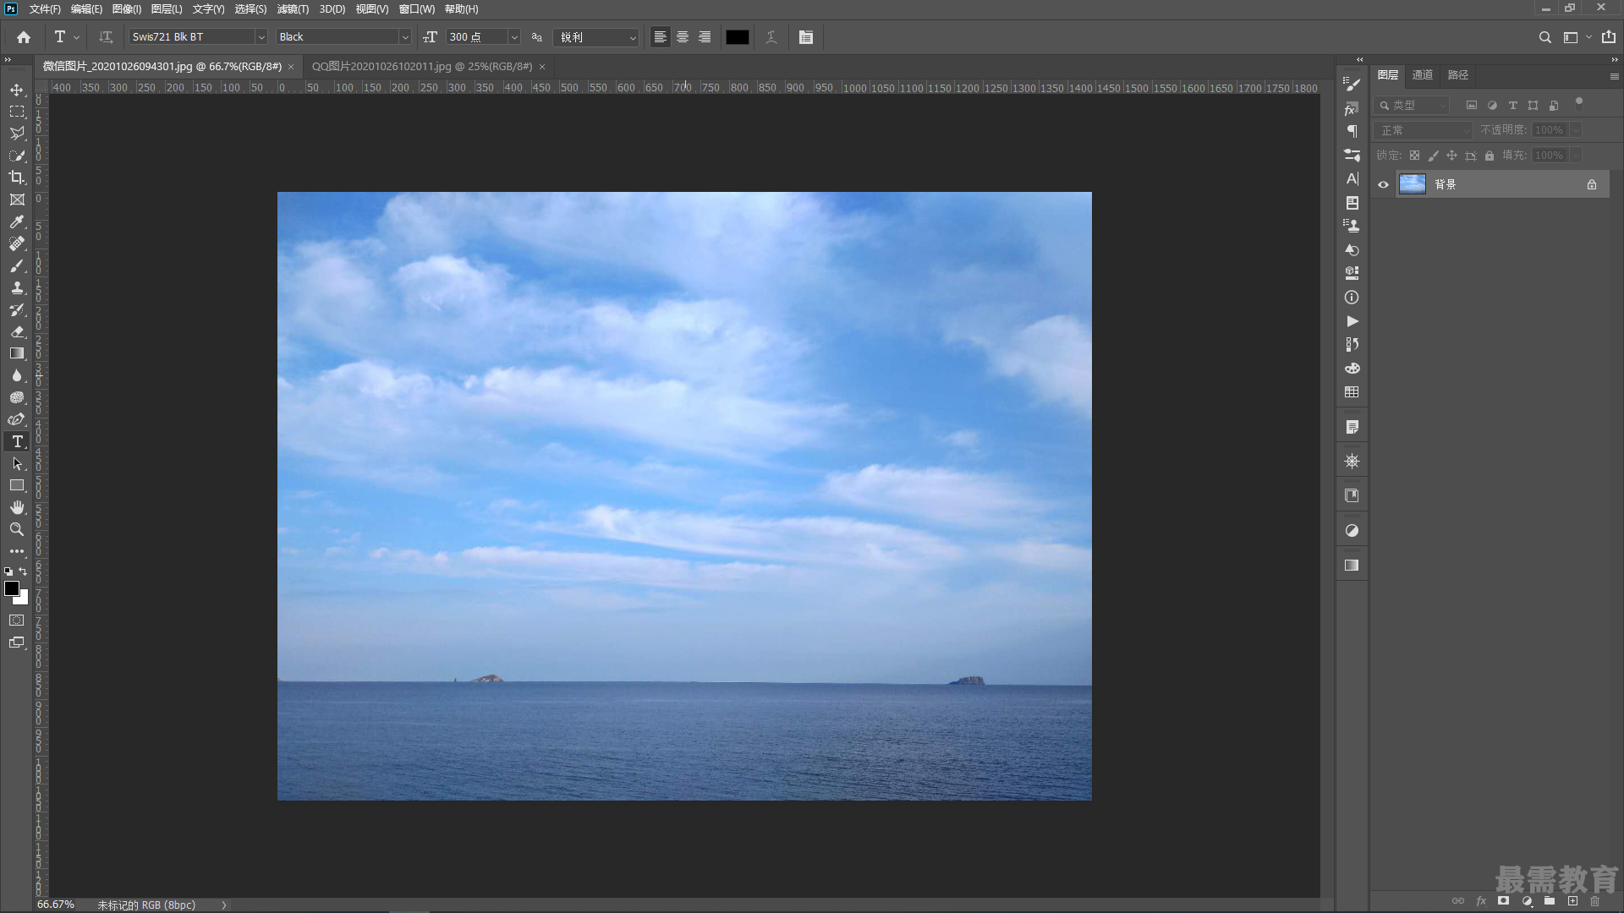This screenshot has width=1624, height=913.
Task: Open the Share image icon
Action: click(1608, 37)
